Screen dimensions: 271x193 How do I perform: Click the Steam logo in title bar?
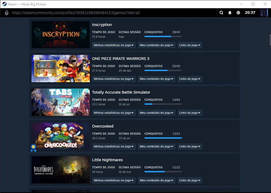pyautogui.click(x=4, y=4)
